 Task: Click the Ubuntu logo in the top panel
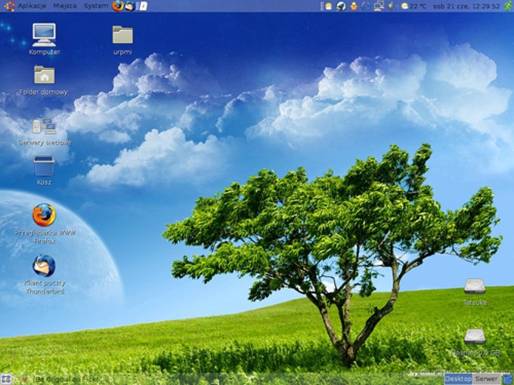9,6
